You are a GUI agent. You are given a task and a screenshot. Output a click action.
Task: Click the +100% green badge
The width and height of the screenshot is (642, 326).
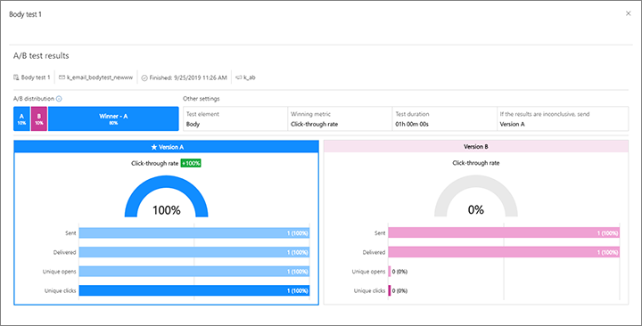(x=191, y=163)
